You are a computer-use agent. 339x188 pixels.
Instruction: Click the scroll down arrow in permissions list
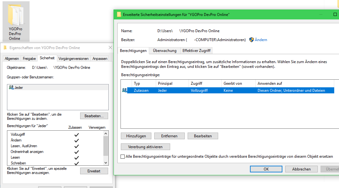pyautogui.click(x=106, y=163)
